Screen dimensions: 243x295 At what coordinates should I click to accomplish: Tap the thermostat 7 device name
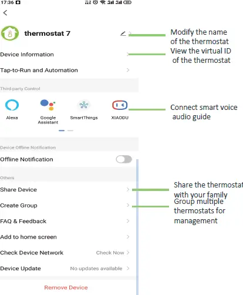(47, 33)
